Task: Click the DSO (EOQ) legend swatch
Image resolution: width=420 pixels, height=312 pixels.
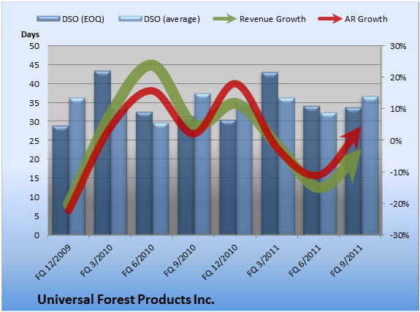Action: tap(48, 19)
